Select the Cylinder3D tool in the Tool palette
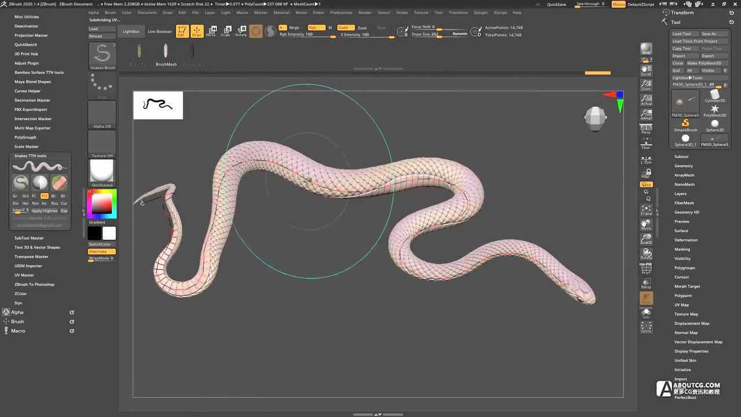This screenshot has width=741, height=417. [714, 96]
